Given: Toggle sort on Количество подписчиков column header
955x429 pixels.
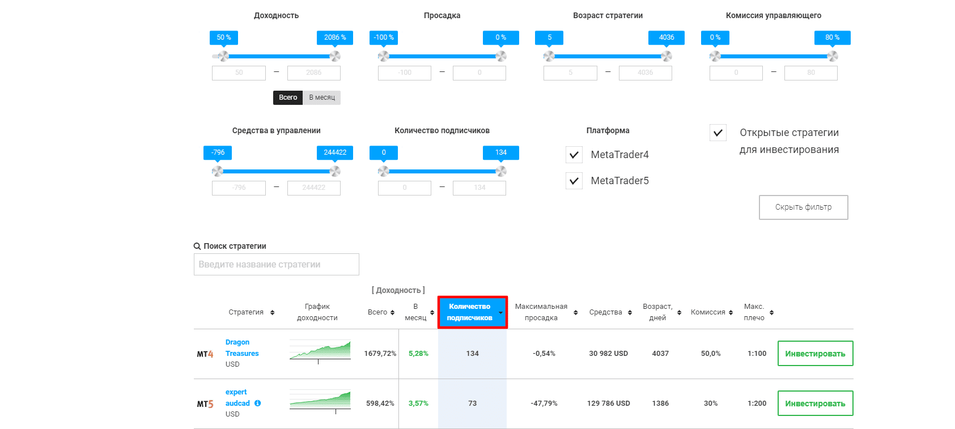Looking at the screenshot, I should 473,312.
